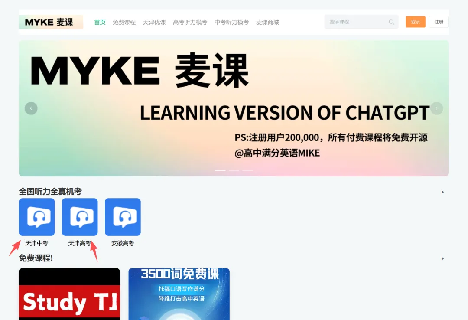Image resolution: width=468 pixels, height=320 pixels.
Task: Click the 注册 button
Action: coord(439,22)
